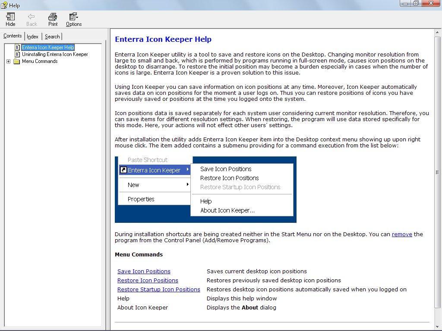
Task: Click the 'Menu Commands' bold heading
Action: (x=139, y=254)
